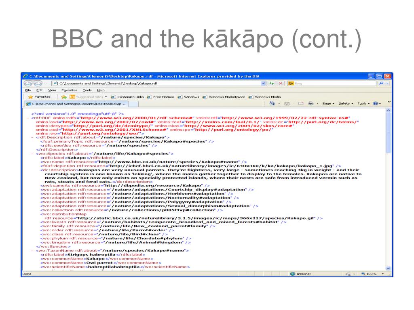Click the Home icon in command bar
Screen dimensions: 414x310
point(272,103)
